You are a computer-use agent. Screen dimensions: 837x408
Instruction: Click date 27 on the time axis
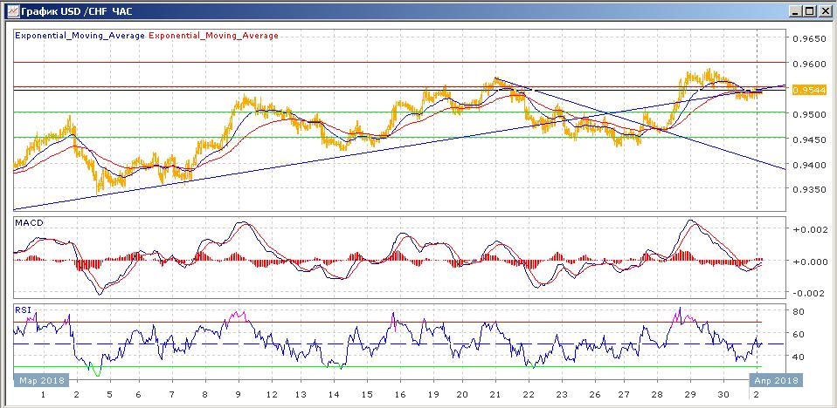(x=624, y=395)
